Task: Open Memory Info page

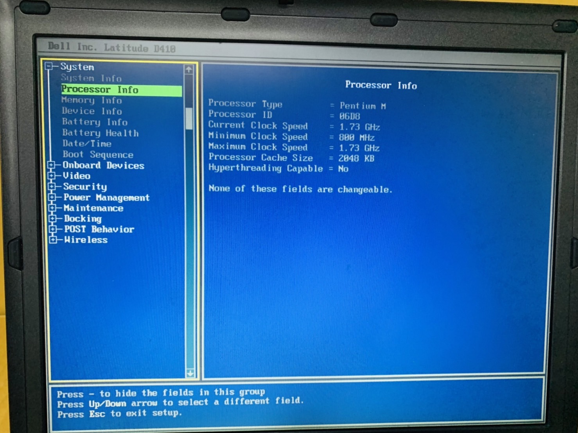Action: coord(92,100)
